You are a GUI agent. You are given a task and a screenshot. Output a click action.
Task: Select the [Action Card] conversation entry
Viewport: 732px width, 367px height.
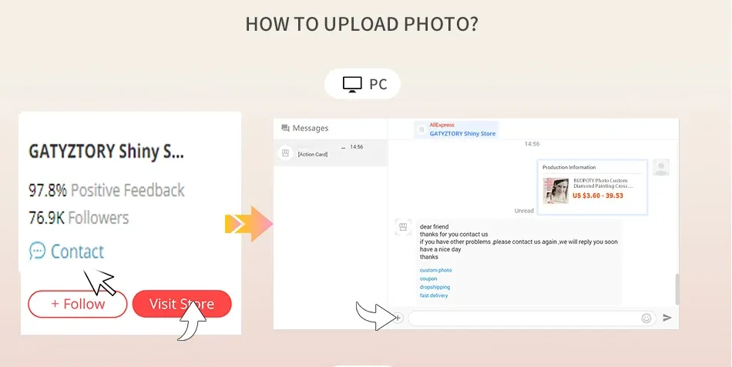[x=330, y=153]
